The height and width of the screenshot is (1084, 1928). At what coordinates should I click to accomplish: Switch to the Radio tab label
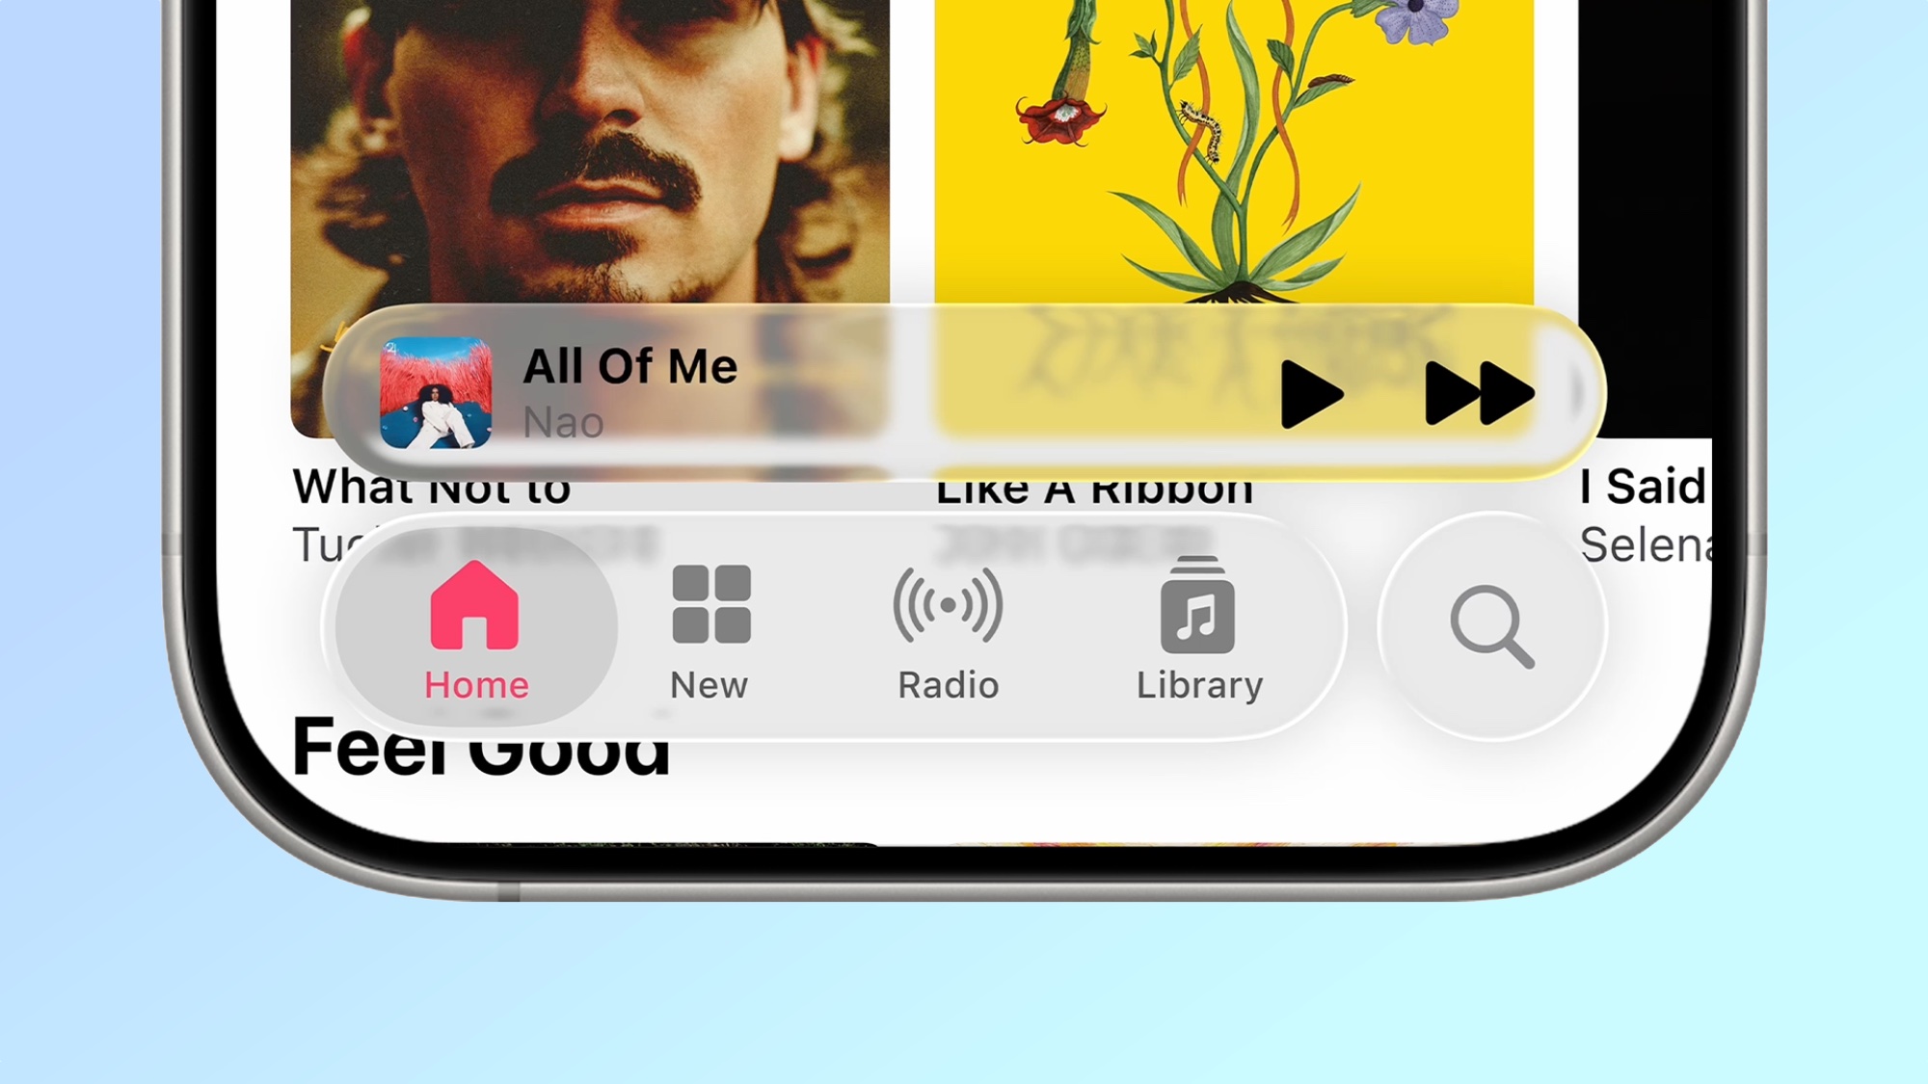pyautogui.click(x=949, y=685)
